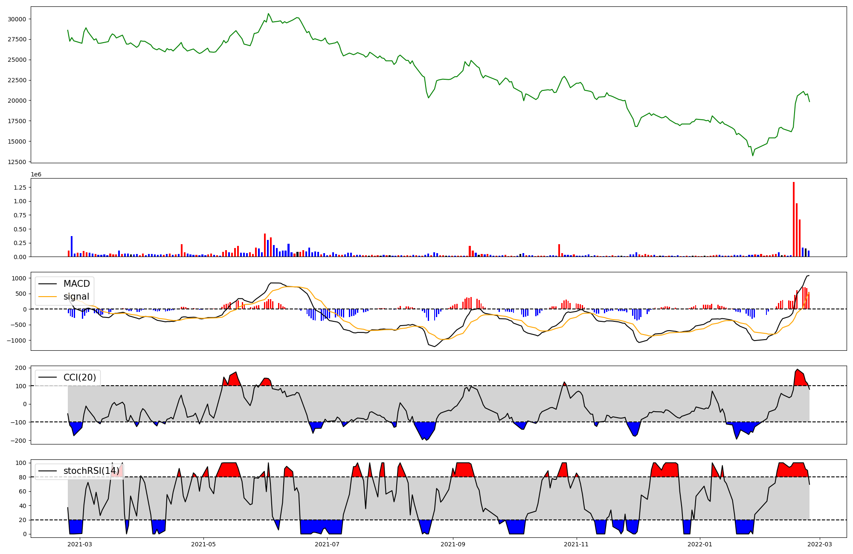Screen dimensions: 853x554
Task: Click the 30000 price axis label
Action: [x=17, y=19]
